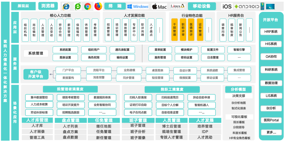The width and height of the screenshot is (285, 142).
Task: Click the IDP row
Action: click(205, 132)
